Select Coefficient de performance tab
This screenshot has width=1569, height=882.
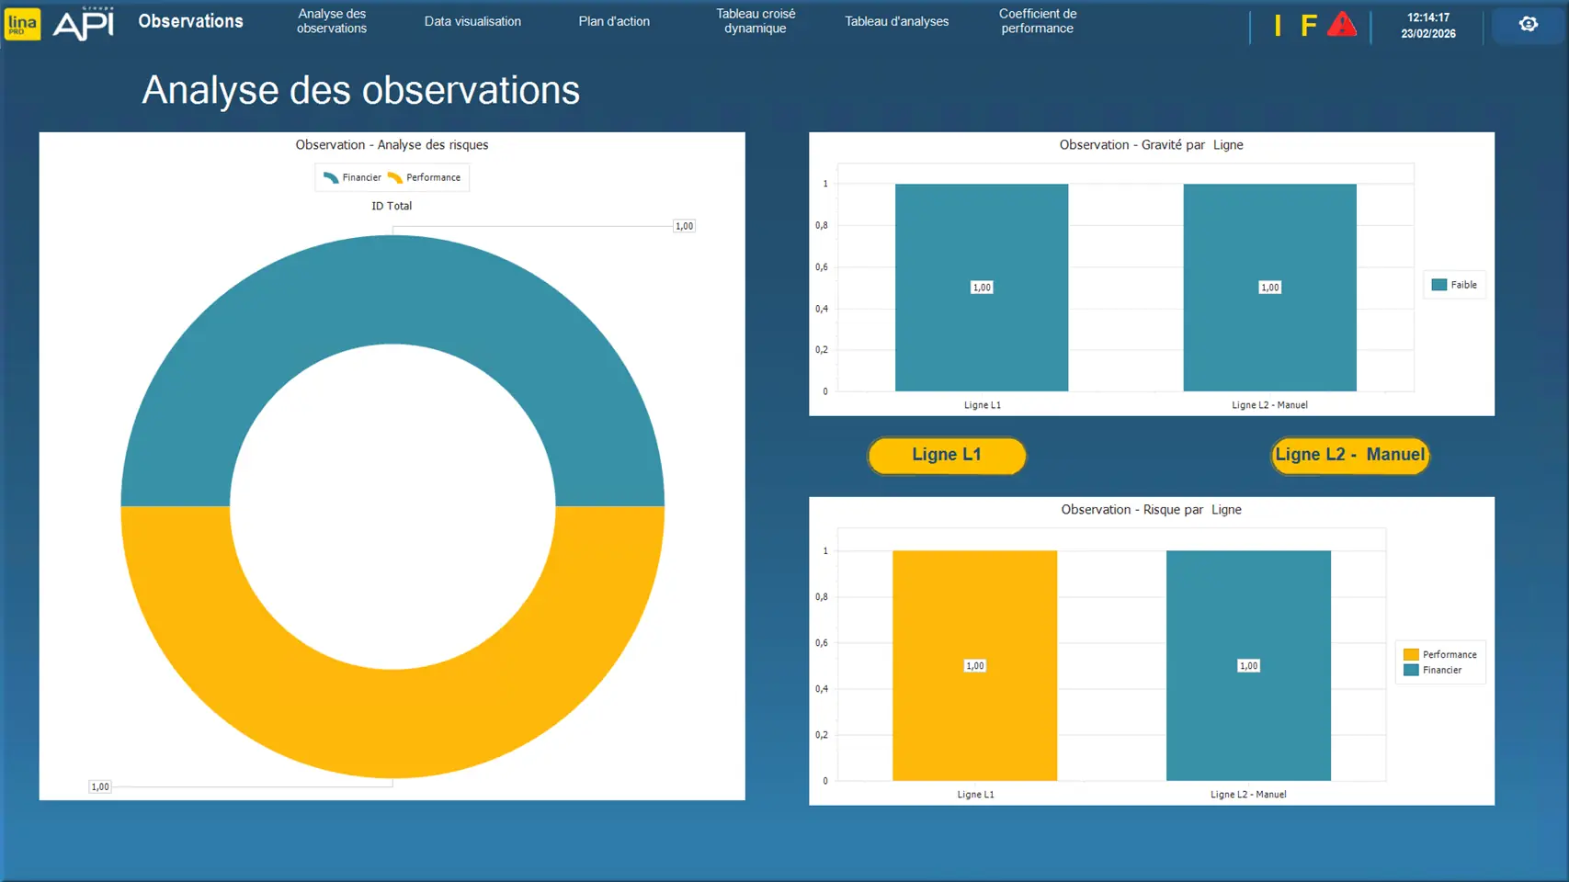point(1037,22)
